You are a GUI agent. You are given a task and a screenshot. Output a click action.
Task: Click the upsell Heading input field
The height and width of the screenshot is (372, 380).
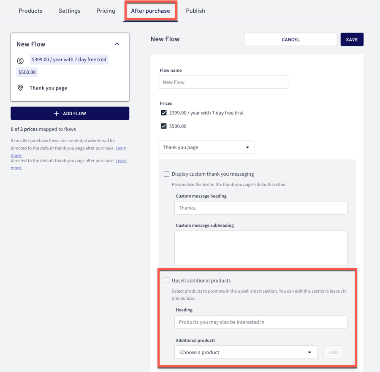click(261, 322)
